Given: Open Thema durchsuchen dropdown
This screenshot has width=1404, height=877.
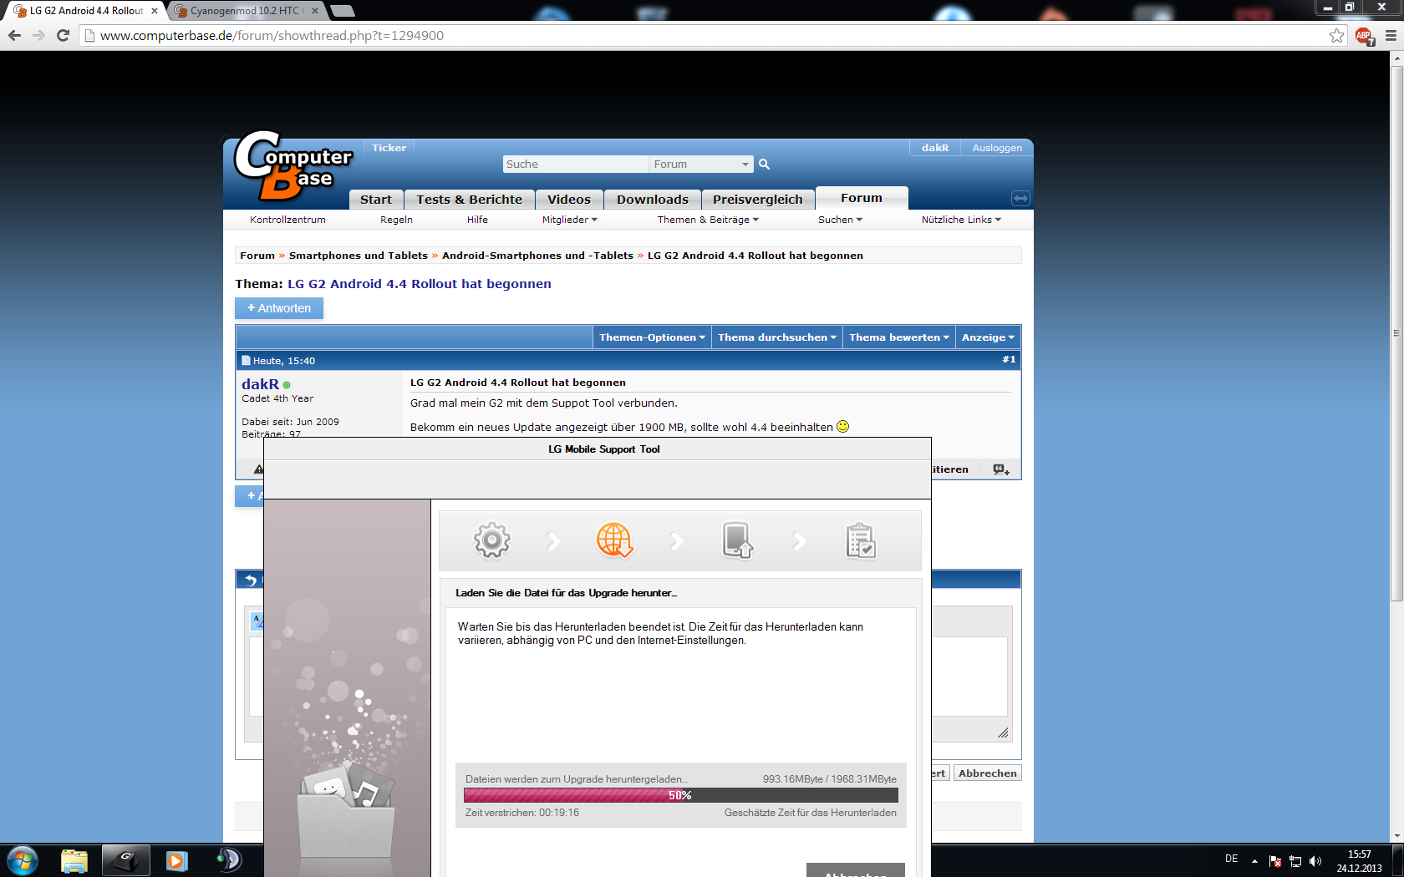Looking at the screenshot, I should coord(776,337).
